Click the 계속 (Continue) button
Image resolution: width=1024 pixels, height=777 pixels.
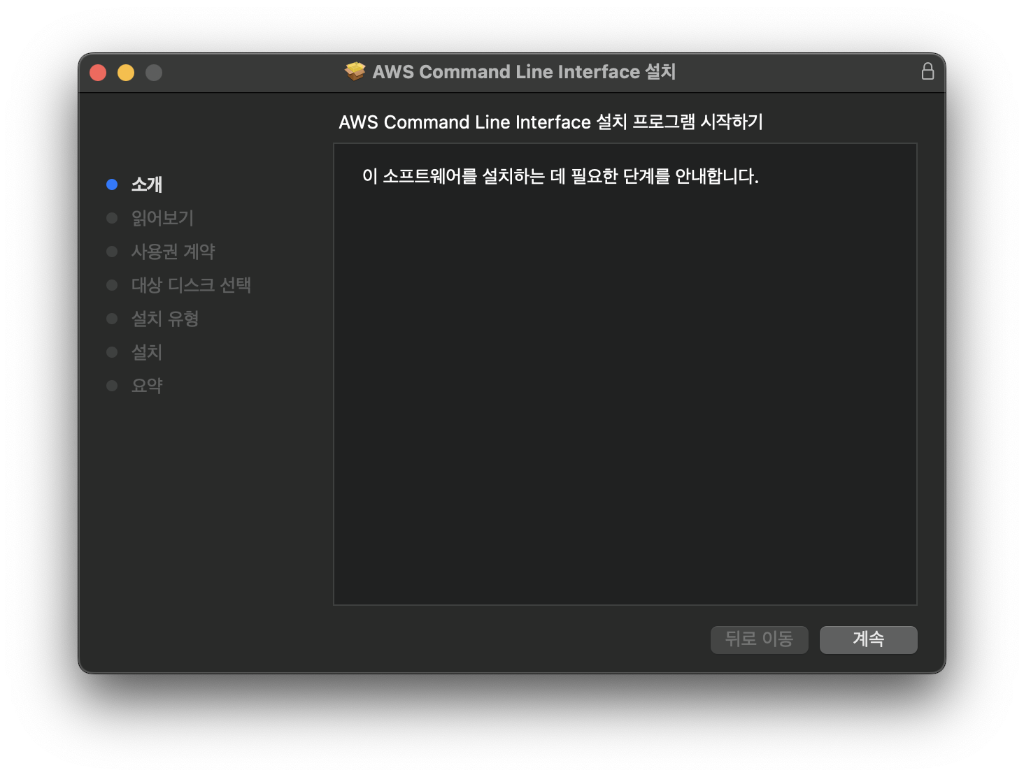868,639
